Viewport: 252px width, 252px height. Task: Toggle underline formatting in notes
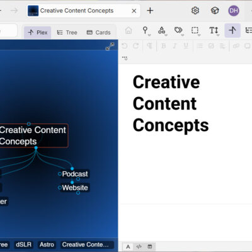[x=186, y=46]
